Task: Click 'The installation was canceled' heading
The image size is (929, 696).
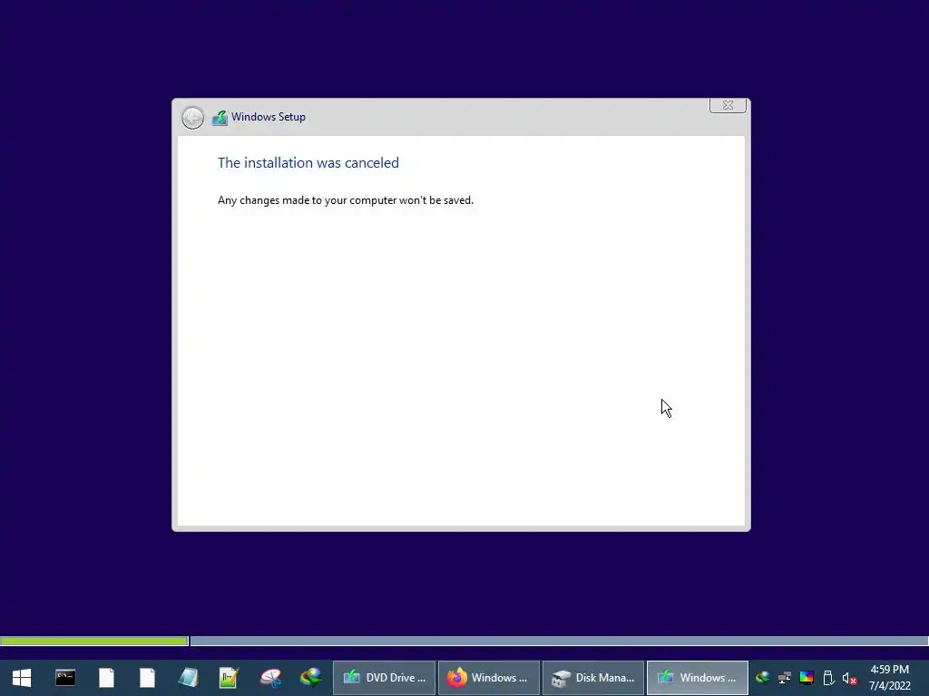Action: (x=308, y=163)
